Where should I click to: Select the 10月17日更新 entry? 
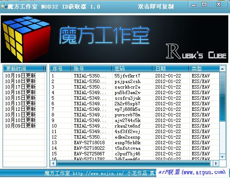click(21, 87)
